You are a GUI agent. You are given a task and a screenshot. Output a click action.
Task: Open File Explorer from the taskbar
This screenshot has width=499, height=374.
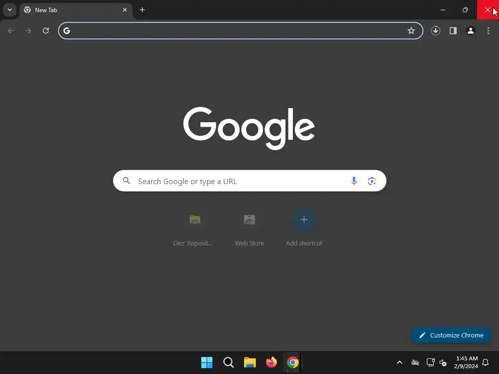pos(250,362)
